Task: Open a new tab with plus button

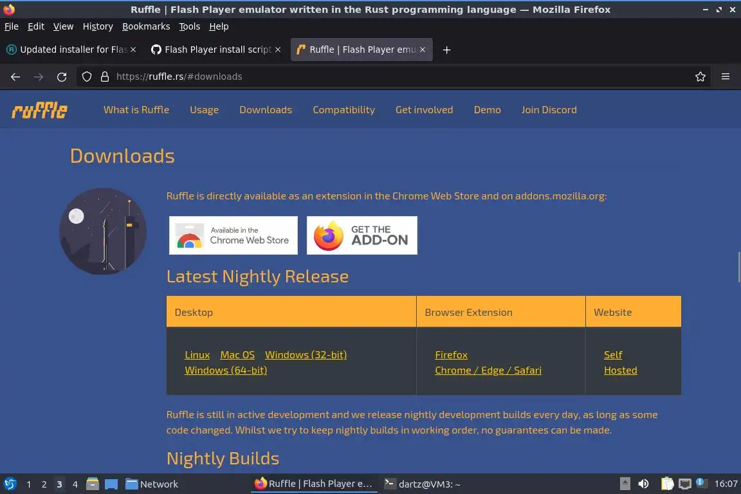Action: [446, 50]
